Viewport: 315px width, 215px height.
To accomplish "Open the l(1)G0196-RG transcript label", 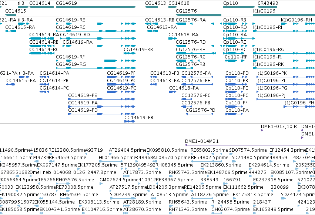I will (269, 50).
